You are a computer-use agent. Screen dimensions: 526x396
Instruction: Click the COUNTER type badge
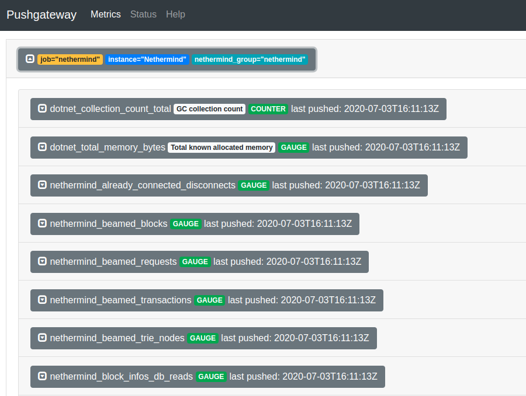point(268,109)
